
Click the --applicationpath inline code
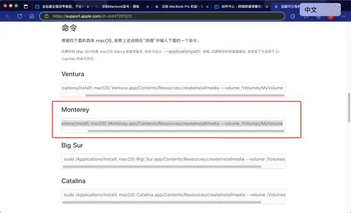(x=182, y=52)
